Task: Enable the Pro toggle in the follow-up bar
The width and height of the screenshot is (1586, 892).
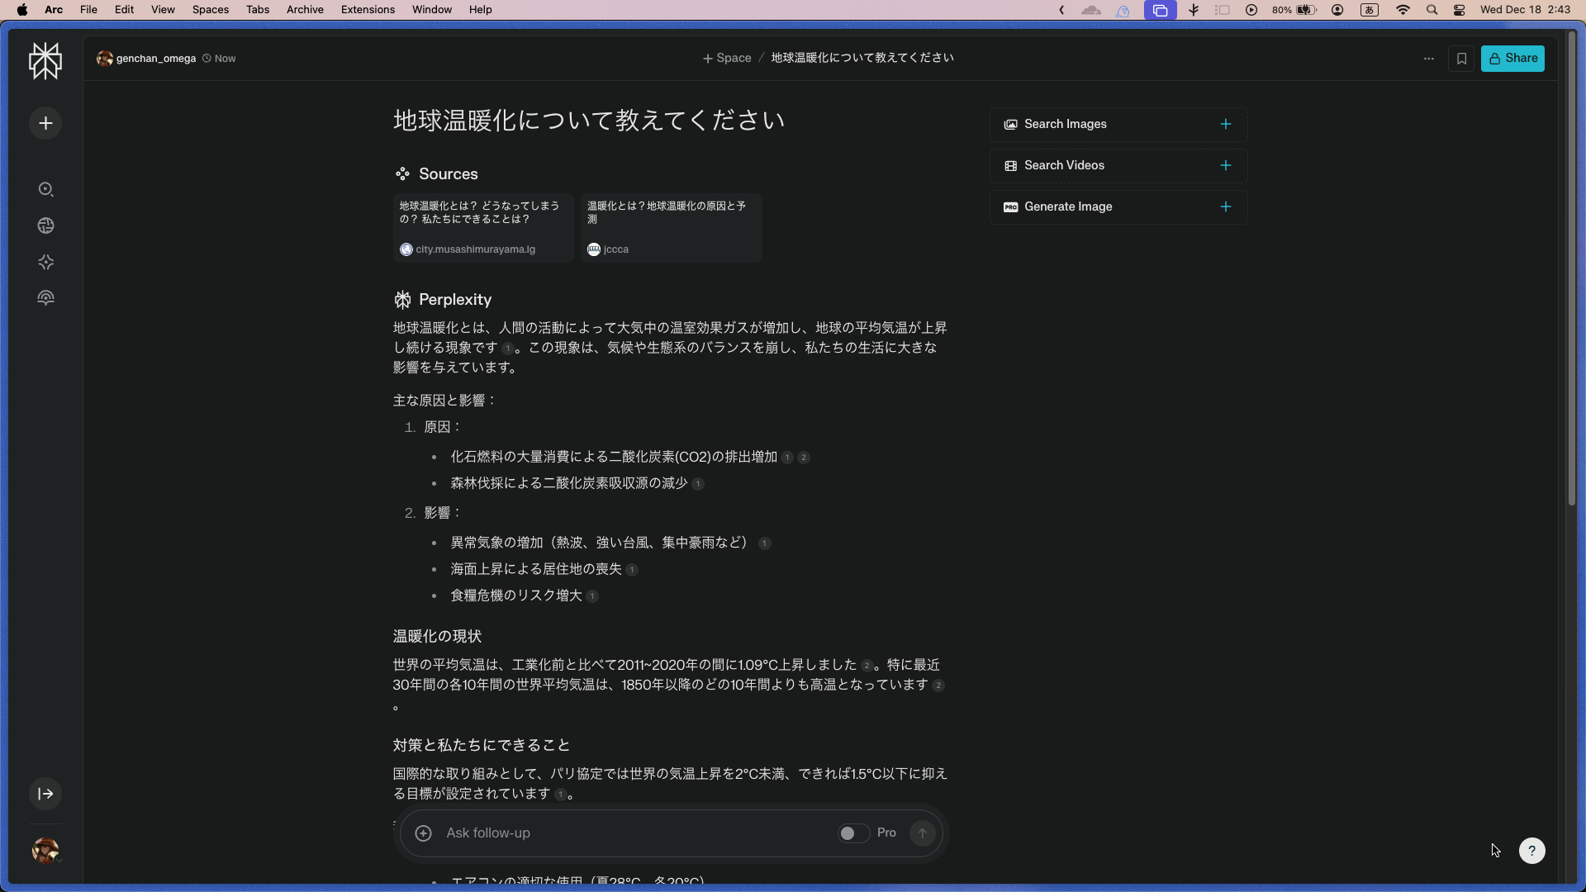Action: pos(852,833)
